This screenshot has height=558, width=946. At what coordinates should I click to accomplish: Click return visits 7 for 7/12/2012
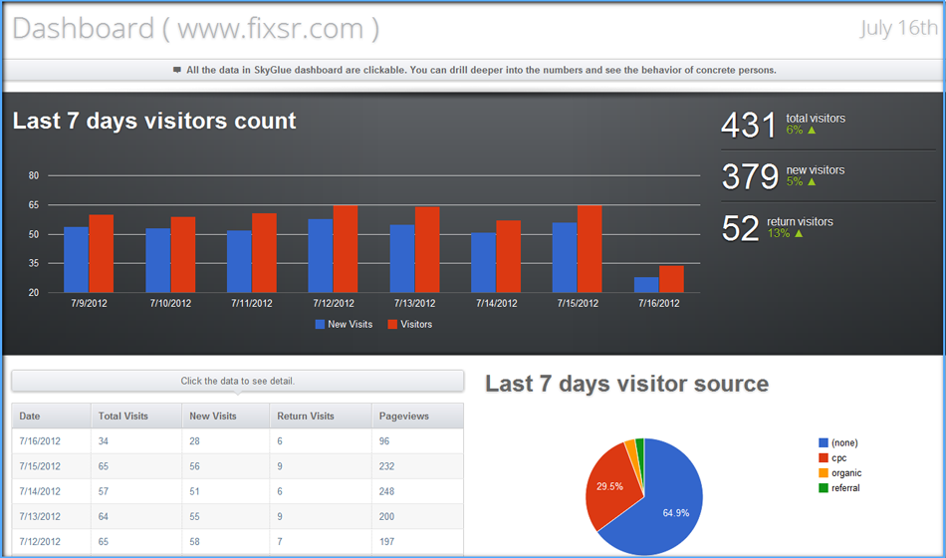280,542
